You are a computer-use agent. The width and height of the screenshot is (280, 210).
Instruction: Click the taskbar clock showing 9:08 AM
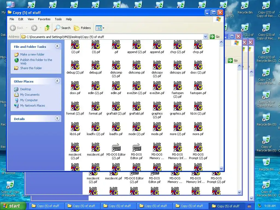coord(270,206)
